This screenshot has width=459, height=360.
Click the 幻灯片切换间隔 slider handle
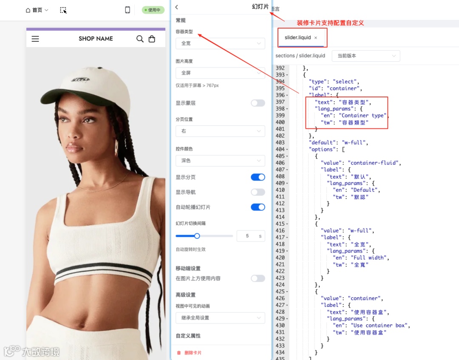[x=197, y=236]
